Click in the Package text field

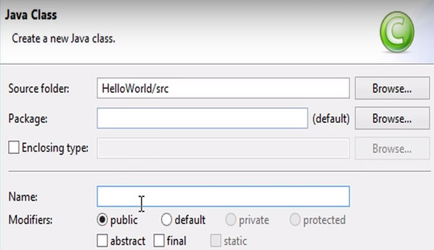coord(202,118)
